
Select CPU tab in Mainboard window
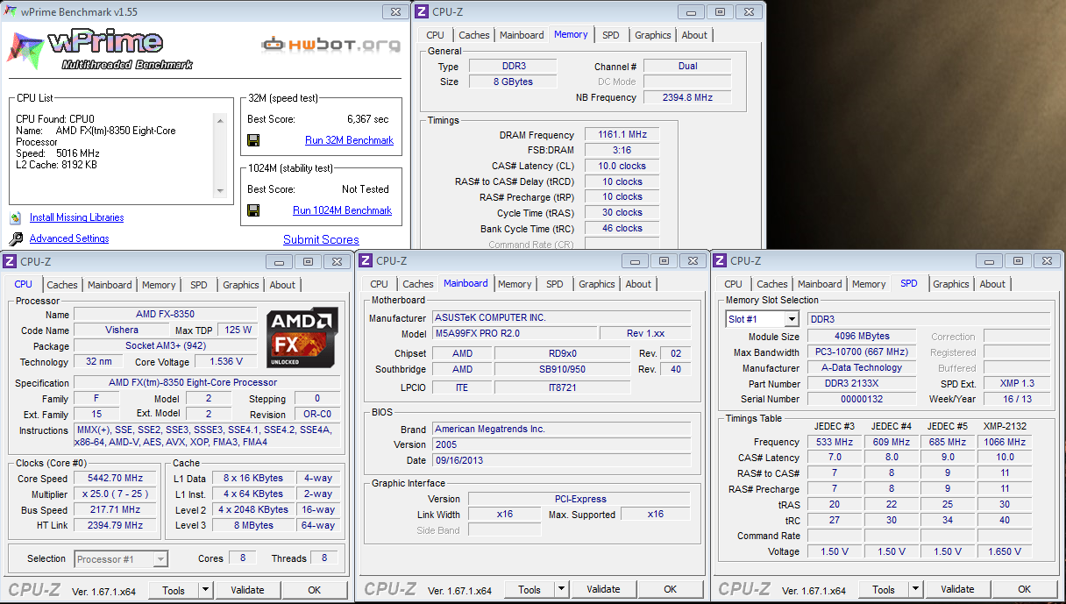(x=380, y=284)
